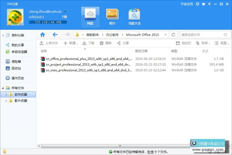Viewport: 232px width, 155px height.
Task: Click the 删除 delete button
Action: click(106, 43)
